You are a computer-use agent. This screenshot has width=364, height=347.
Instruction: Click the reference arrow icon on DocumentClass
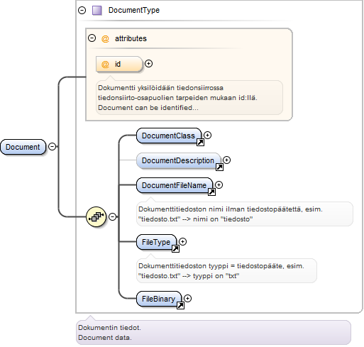(200, 143)
